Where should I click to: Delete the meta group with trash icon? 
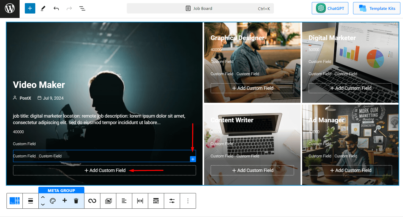pyautogui.click(x=76, y=201)
